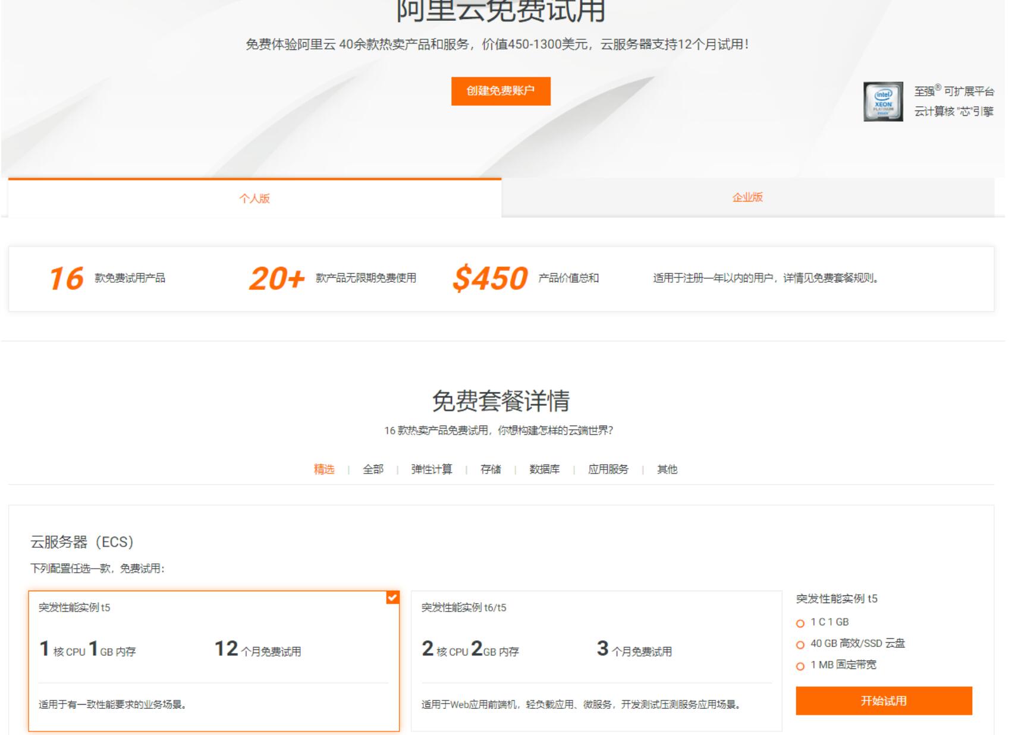Select the 数据库 category filter
1018x735 pixels.
(x=544, y=469)
